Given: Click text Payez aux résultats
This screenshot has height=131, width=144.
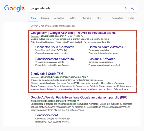Looking at the screenshot, I should coord(98,50).
